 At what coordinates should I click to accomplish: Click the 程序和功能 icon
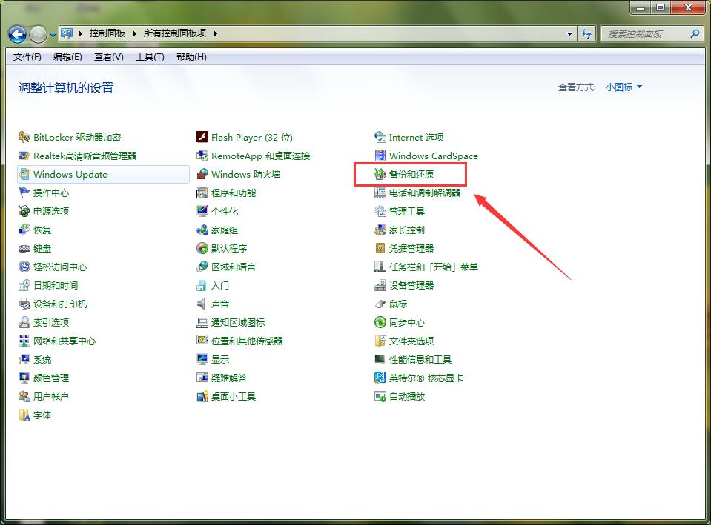[202, 193]
